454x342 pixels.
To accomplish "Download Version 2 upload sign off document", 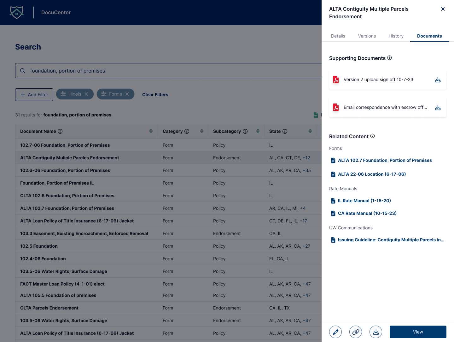I will pyautogui.click(x=438, y=80).
